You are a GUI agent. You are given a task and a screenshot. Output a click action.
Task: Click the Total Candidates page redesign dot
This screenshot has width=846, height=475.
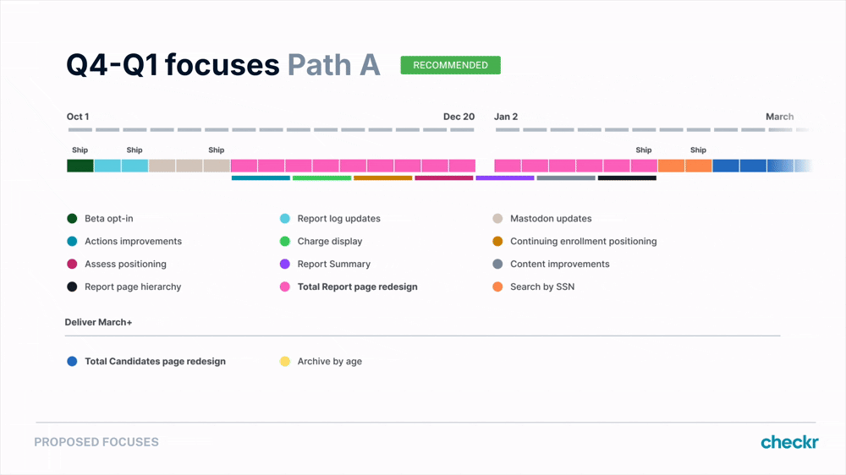(x=72, y=362)
